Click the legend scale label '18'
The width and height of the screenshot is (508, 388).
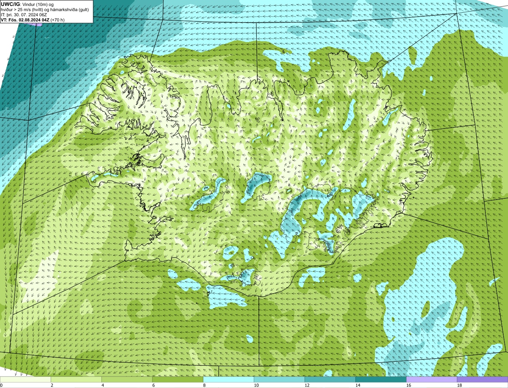460,385
